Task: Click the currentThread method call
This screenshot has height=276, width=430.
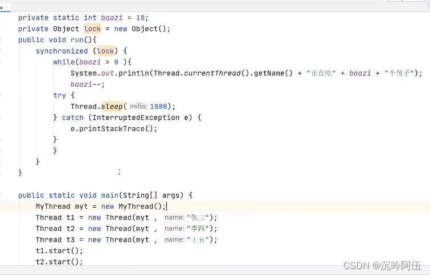Action: pyautogui.click(x=212, y=74)
